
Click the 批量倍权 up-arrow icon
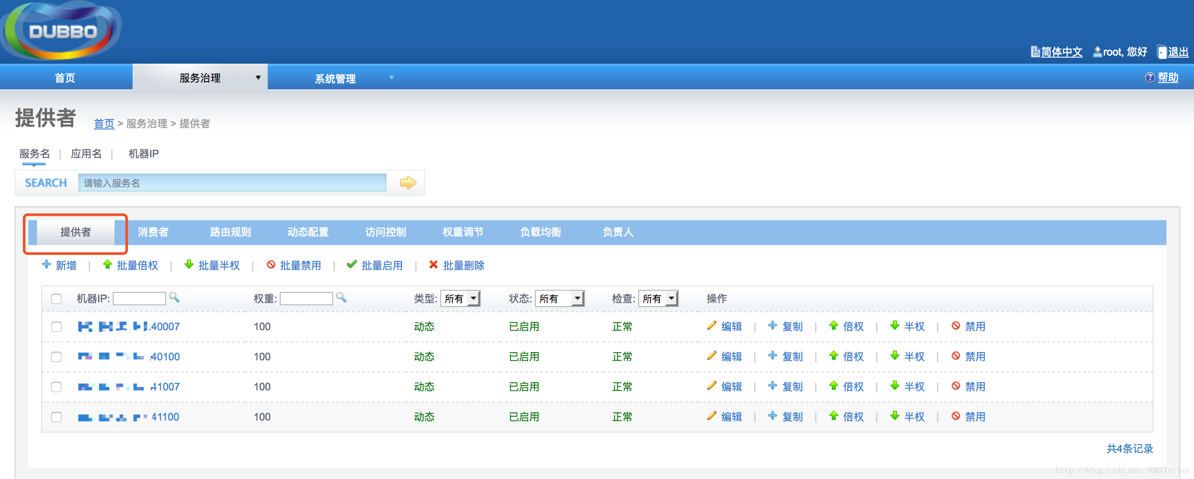(x=108, y=264)
